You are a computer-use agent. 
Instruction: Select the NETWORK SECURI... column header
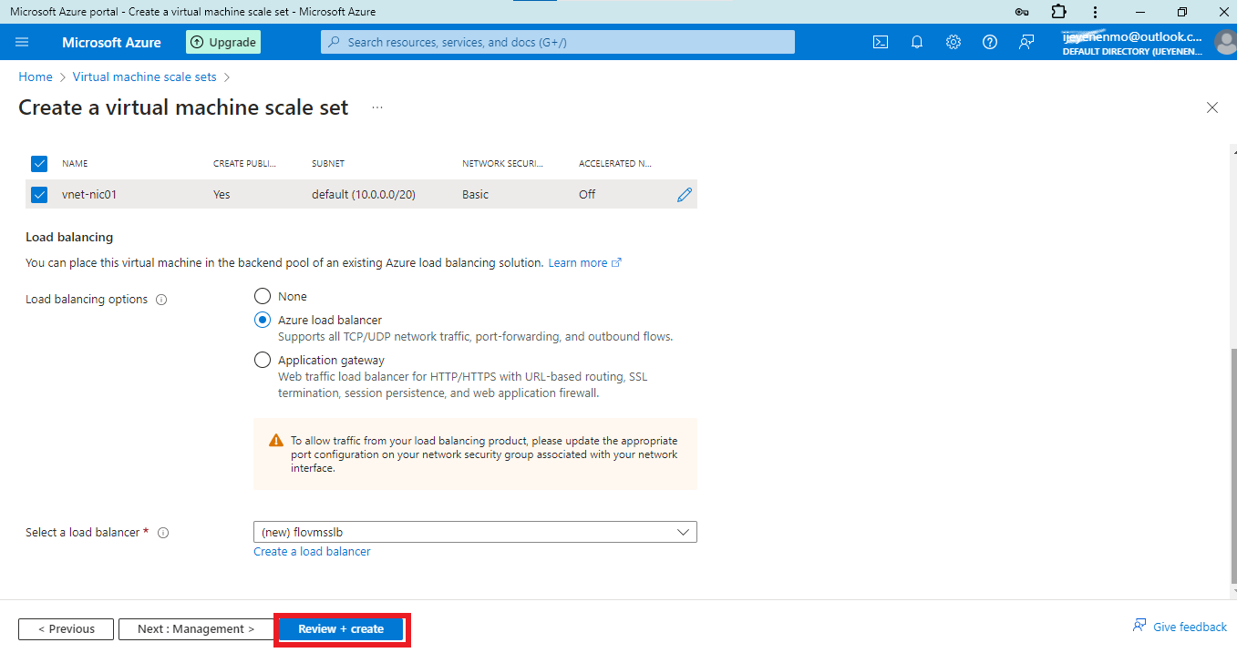pos(502,164)
